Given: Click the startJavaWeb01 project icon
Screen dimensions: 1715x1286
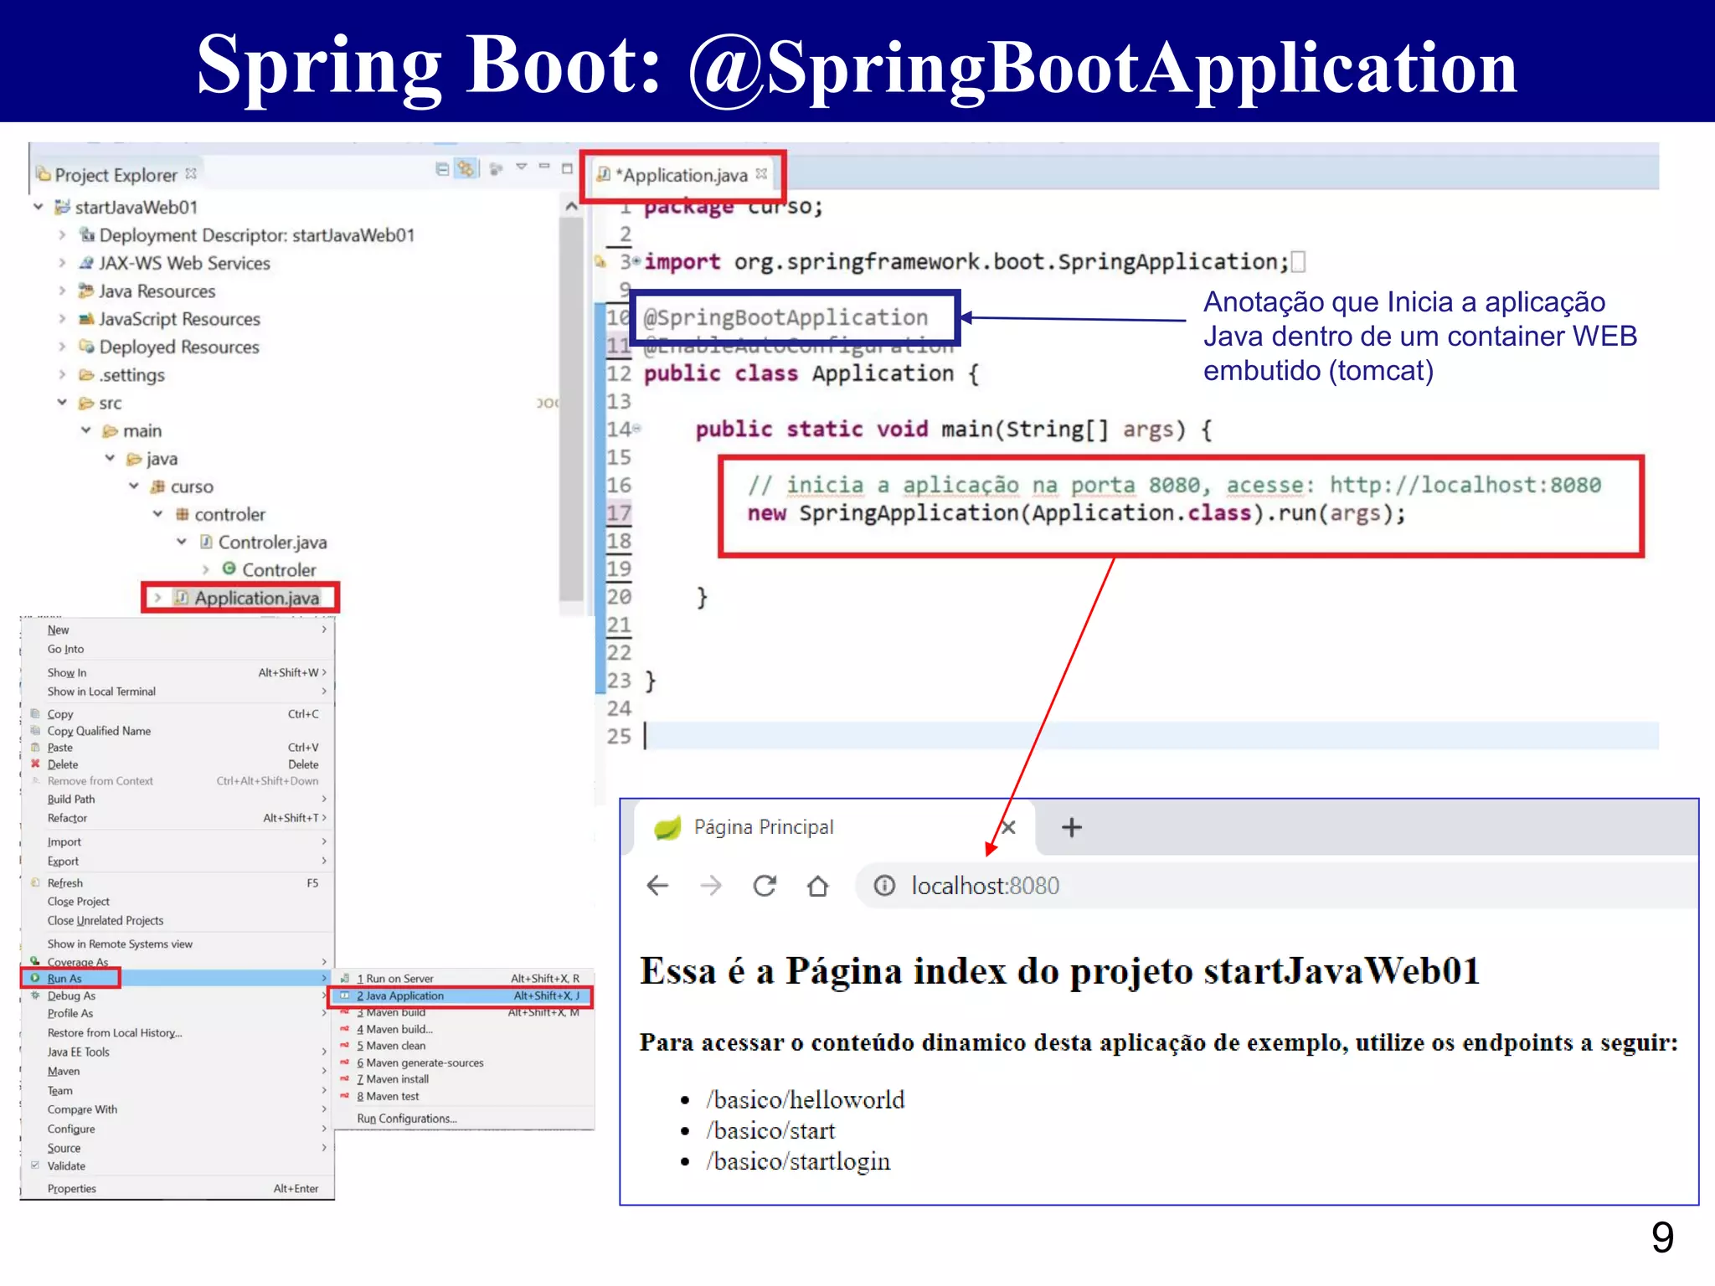Looking at the screenshot, I should [x=62, y=207].
